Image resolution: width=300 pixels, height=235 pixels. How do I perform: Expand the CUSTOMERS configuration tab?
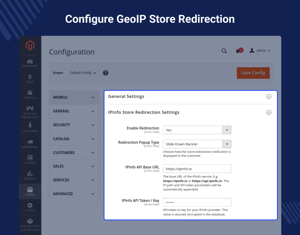point(74,152)
